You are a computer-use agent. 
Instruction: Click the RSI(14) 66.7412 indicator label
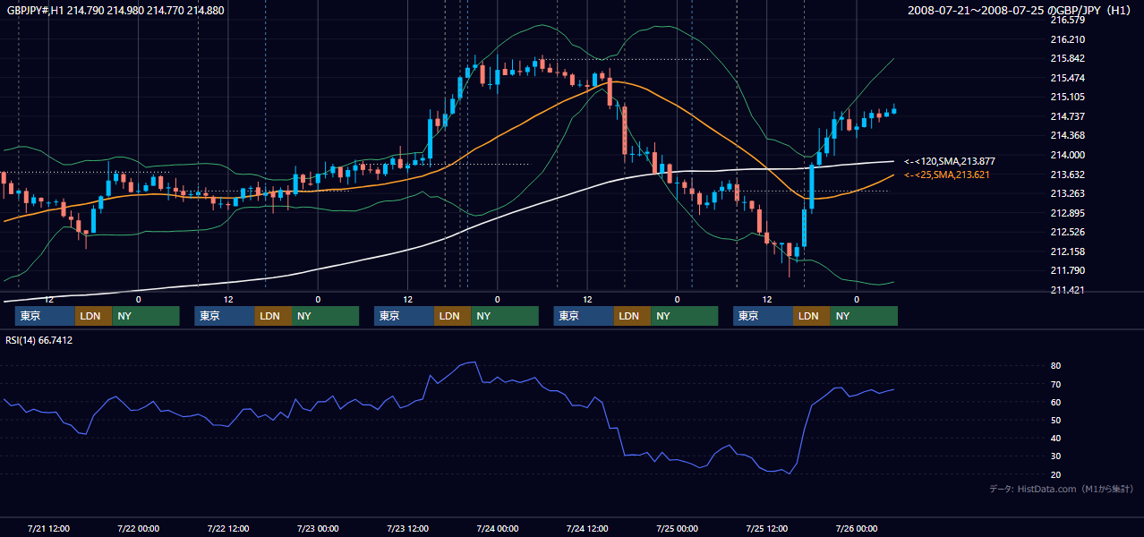(39, 340)
